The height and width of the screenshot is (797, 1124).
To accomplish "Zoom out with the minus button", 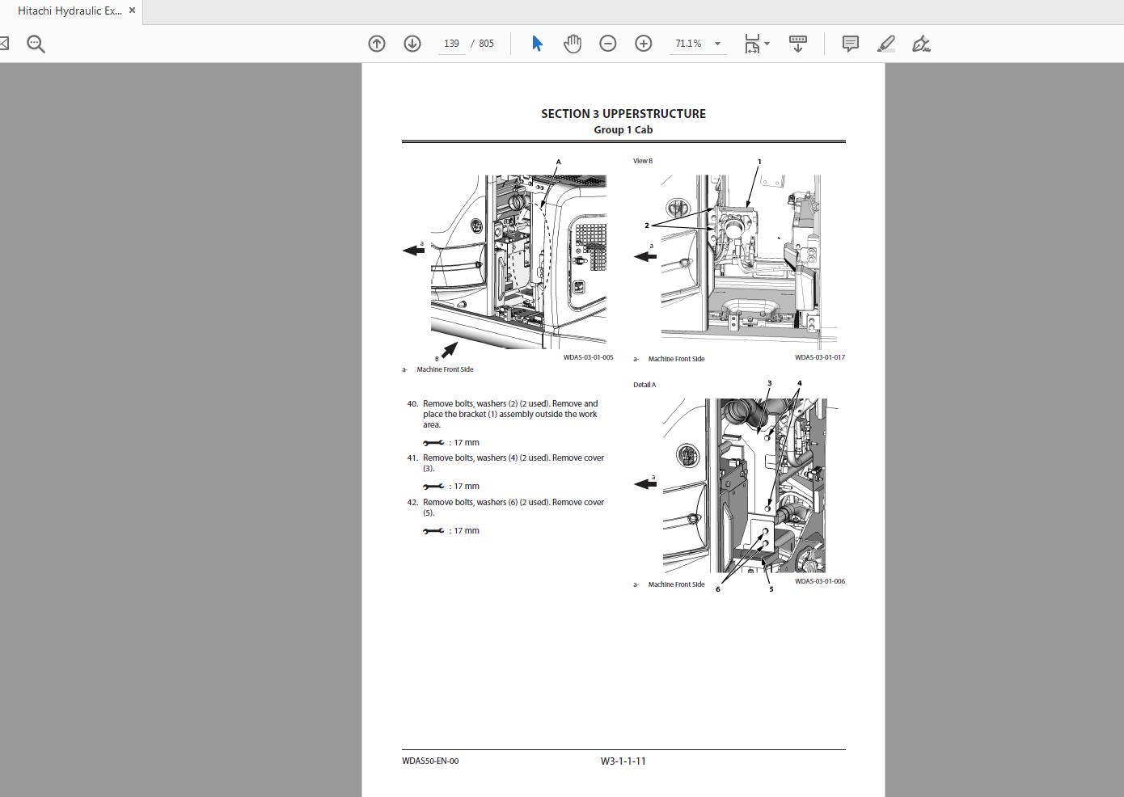I will (608, 44).
